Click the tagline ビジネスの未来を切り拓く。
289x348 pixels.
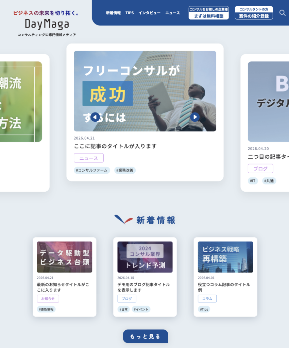(x=47, y=13)
